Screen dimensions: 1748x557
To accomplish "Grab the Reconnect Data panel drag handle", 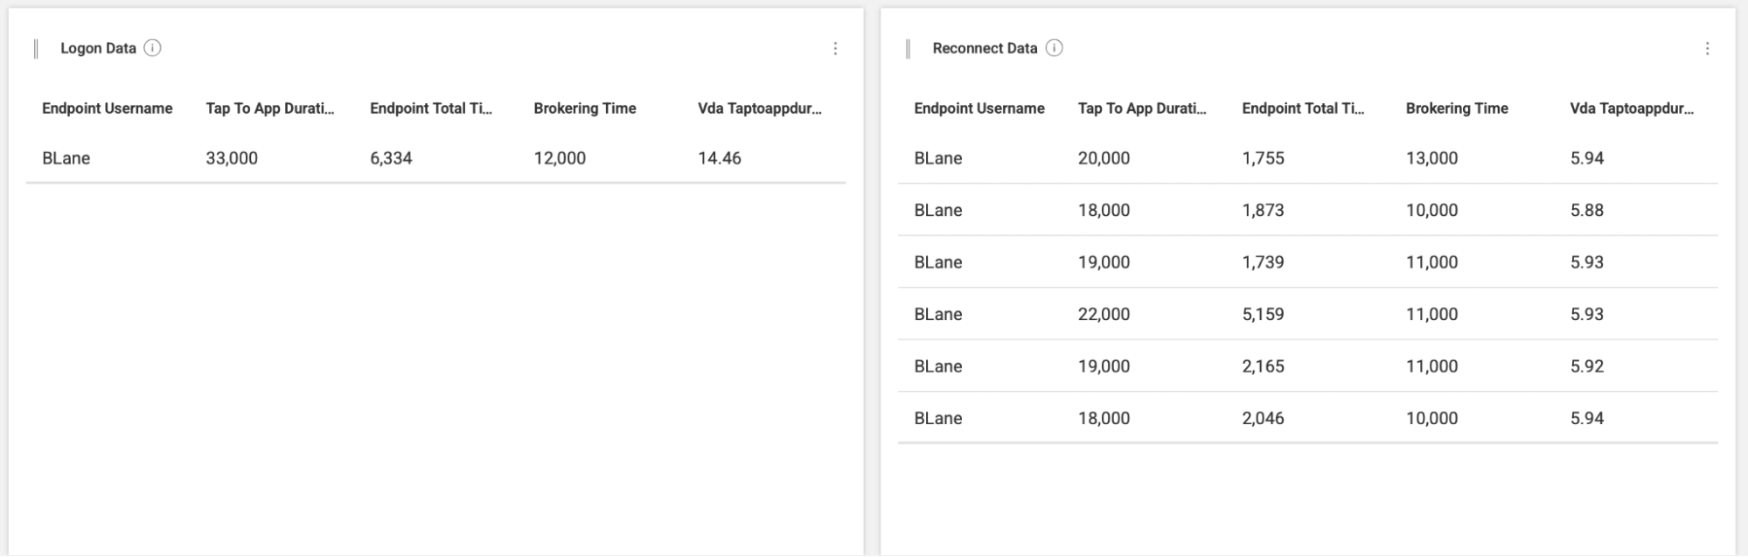I will (x=908, y=49).
